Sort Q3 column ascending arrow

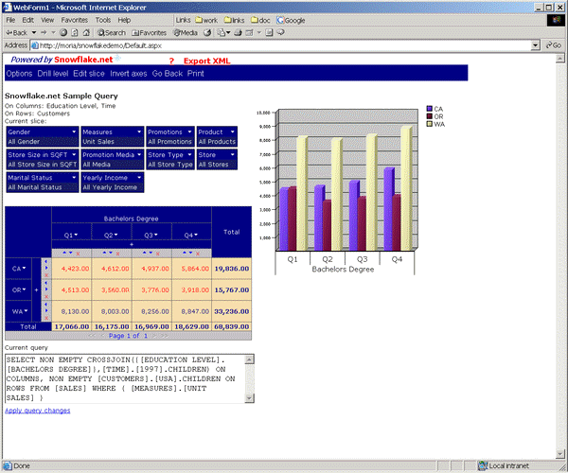click(x=145, y=253)
